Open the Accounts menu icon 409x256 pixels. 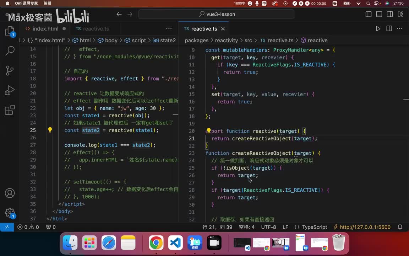point(10,193)
